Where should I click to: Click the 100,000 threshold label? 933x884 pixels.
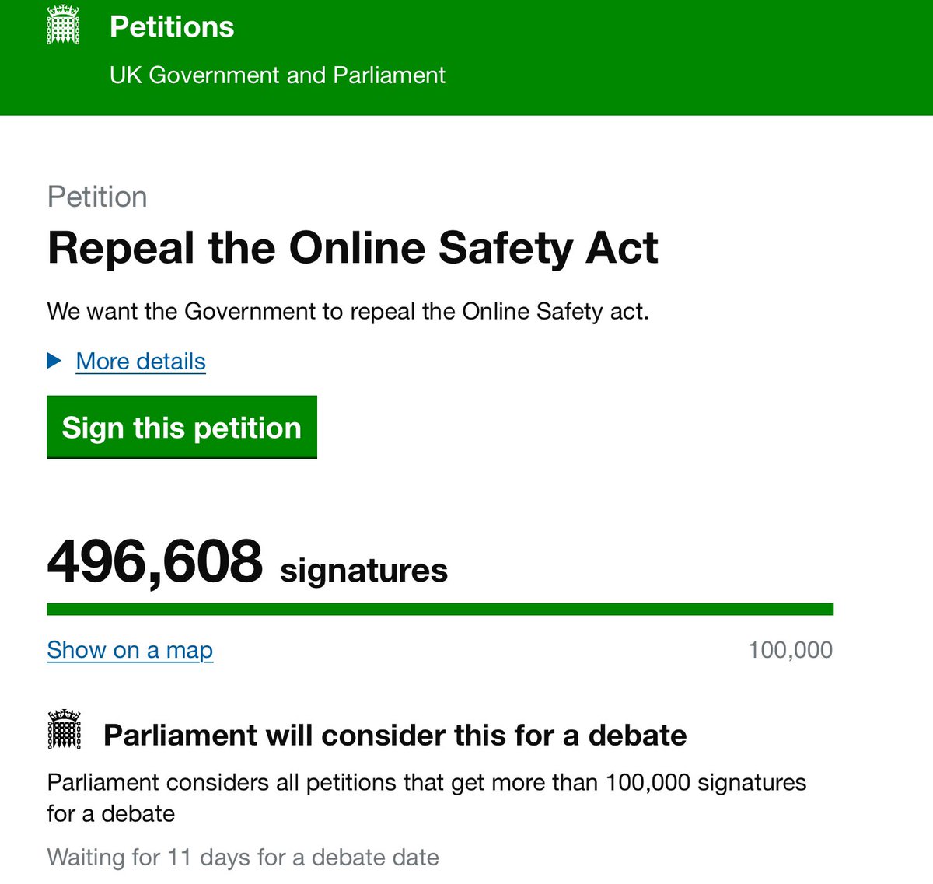(790, 650)
